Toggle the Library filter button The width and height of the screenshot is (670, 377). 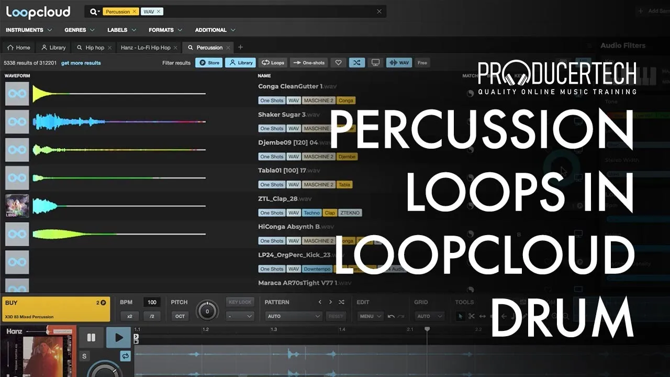tap(241, 63)
